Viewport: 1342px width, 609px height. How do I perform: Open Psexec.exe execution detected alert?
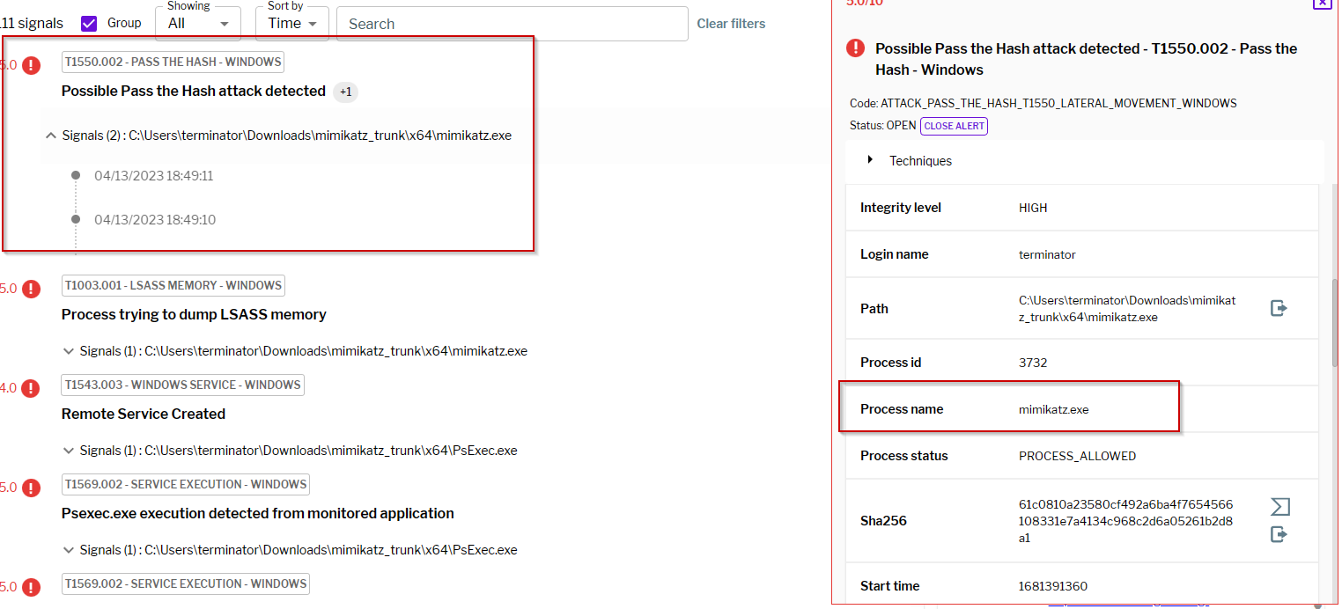pos(258,513)
